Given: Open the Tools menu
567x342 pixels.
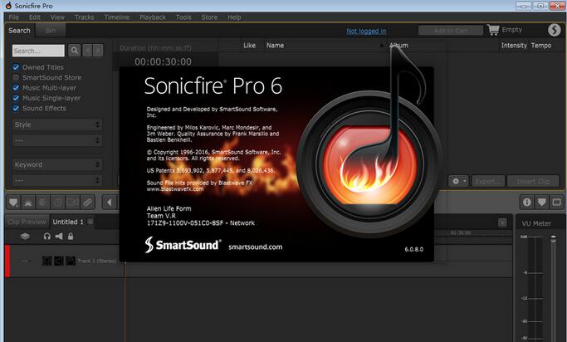Looking at the screenshot, I should (183, 17).
